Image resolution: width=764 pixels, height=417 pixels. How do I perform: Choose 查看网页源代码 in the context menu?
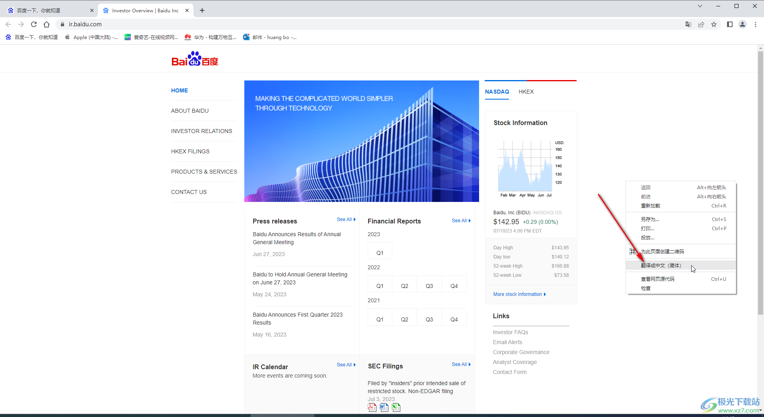[681, 279]
